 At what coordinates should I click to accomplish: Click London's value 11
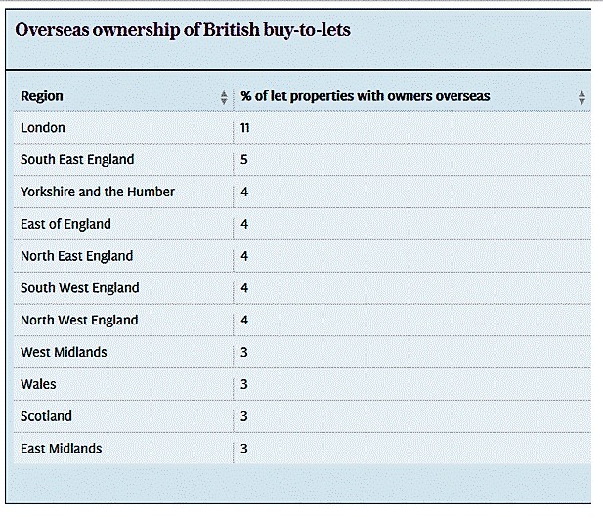pyautogui.click(x=245, y=128)
